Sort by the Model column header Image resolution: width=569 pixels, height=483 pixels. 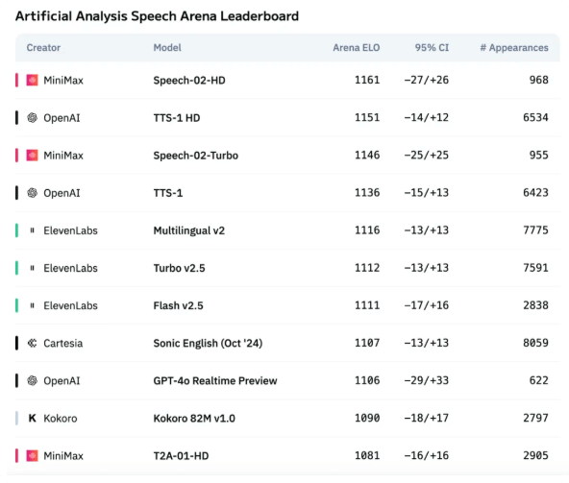(x=167, y=48)
